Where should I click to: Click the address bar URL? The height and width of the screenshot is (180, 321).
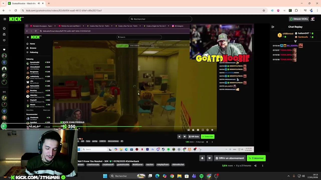(x=64, y=10)
